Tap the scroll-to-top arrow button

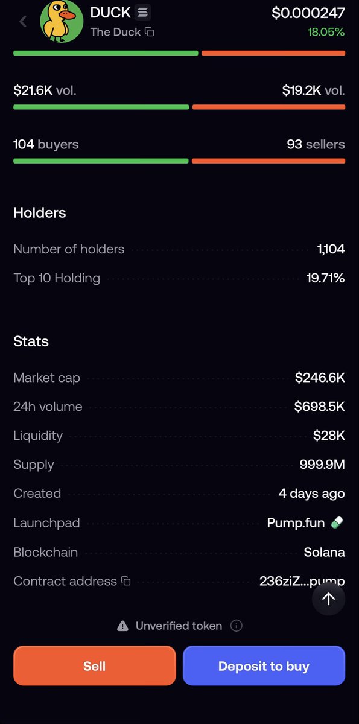328,599
